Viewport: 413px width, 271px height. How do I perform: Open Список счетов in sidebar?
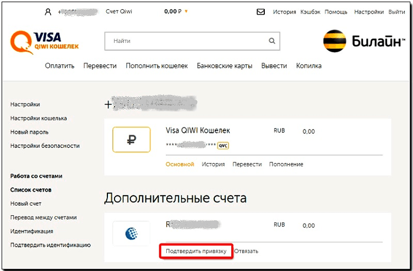(x=31, y=189)
